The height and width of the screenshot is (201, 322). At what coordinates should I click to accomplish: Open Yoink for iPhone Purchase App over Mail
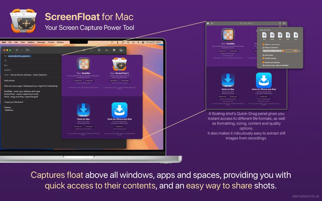coord(119,126)
